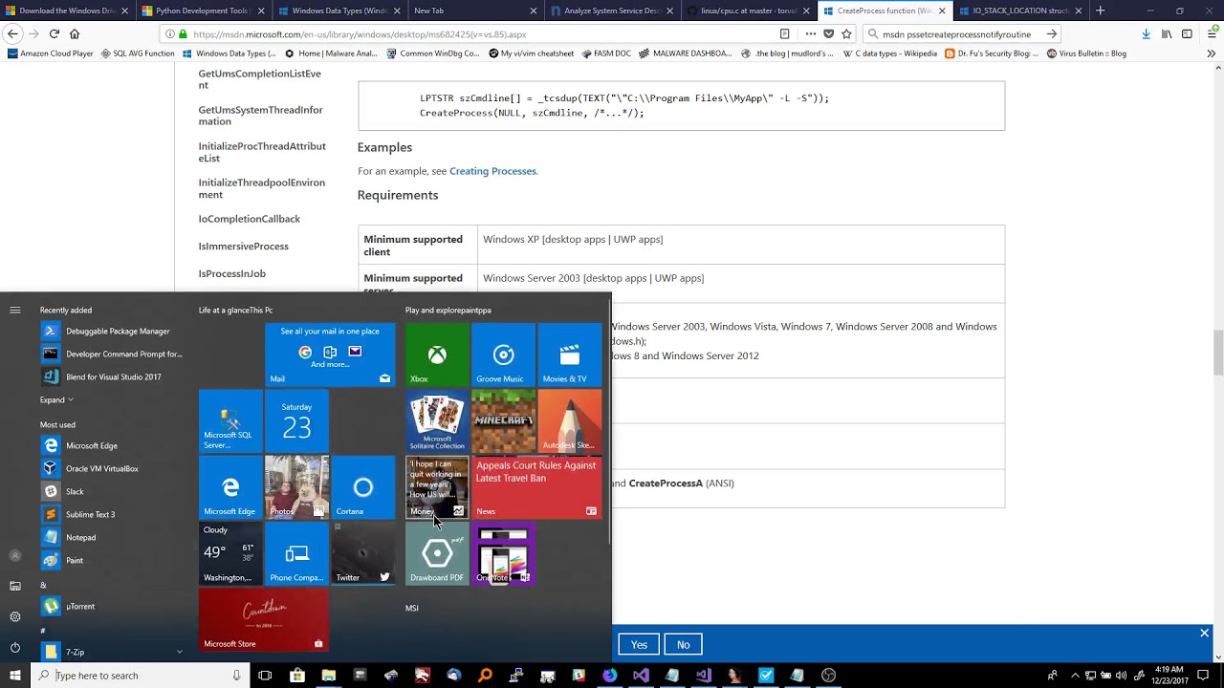The width and height of the screenshot is (1224, 688).
Task: Open Paint from Most used list
Action: point(112,560)
